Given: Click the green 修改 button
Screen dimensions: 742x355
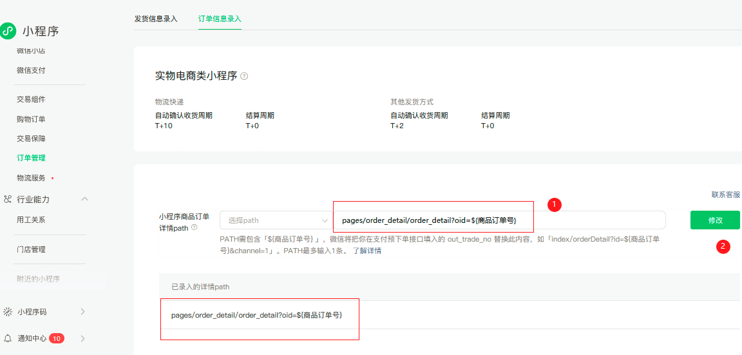Looking at the screenshot, I should click(x=715, y=220).
